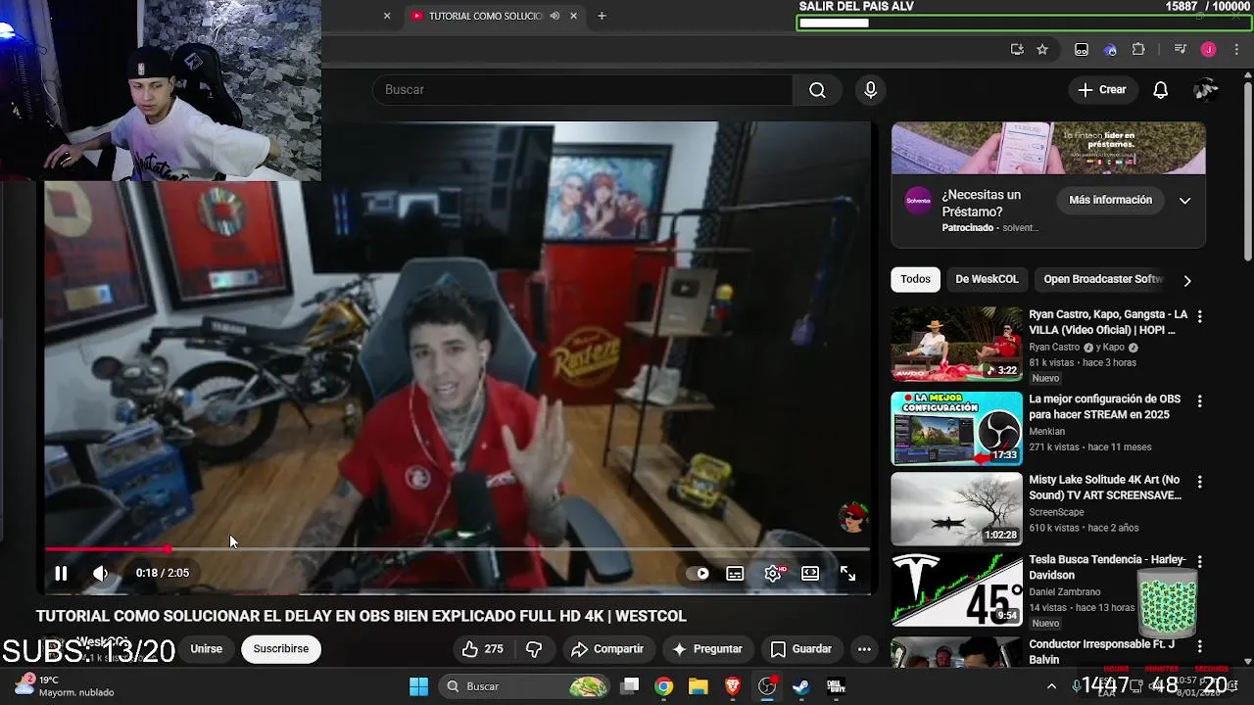Open the Windows Start menu
The width and height of the screenshot is (1254, 705).
point(418,686)
